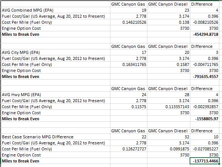Click the City gas cost per mile 0.163411765
222x167 pixels.
point(129,64)
